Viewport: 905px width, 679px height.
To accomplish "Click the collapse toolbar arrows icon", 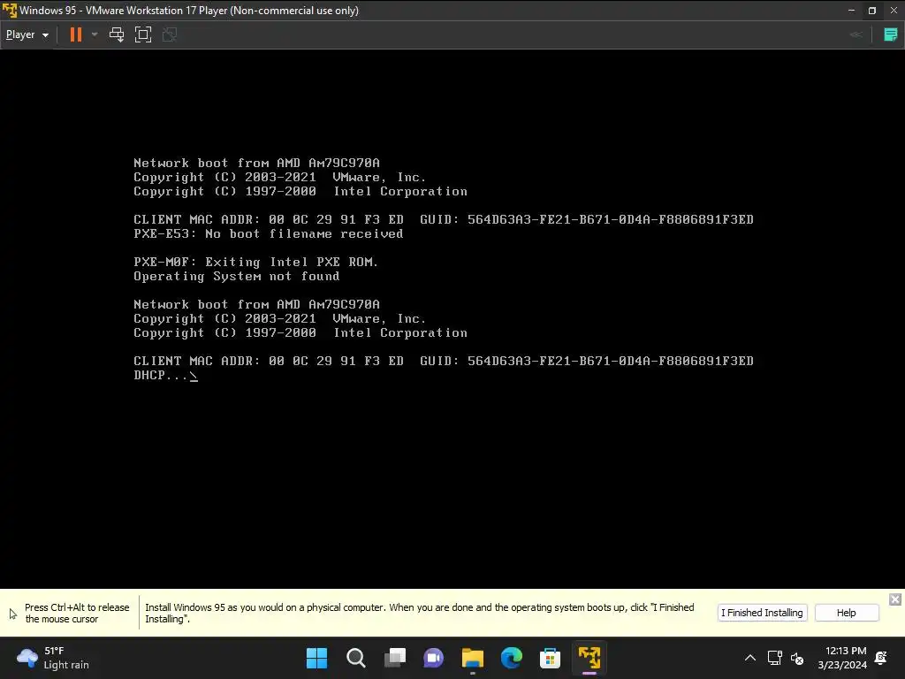I will click(x=856, y=34).
